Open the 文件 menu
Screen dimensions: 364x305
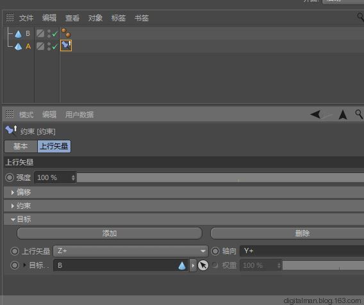pos(26,18)
